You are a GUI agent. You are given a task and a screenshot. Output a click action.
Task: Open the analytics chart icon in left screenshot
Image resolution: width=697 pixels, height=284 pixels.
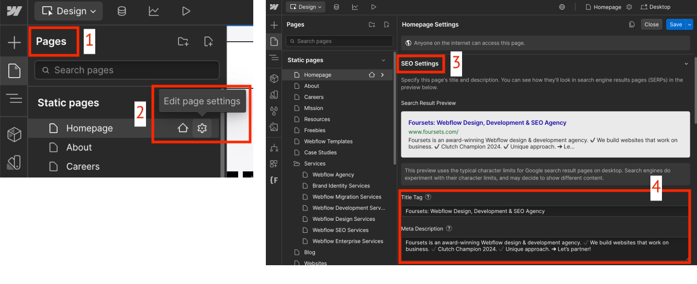(x=153, y=11)
